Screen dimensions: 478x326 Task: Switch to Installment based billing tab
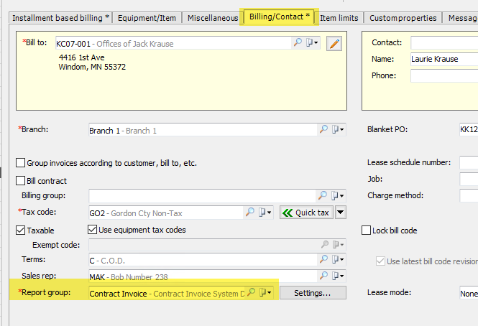tap(60, 18)
